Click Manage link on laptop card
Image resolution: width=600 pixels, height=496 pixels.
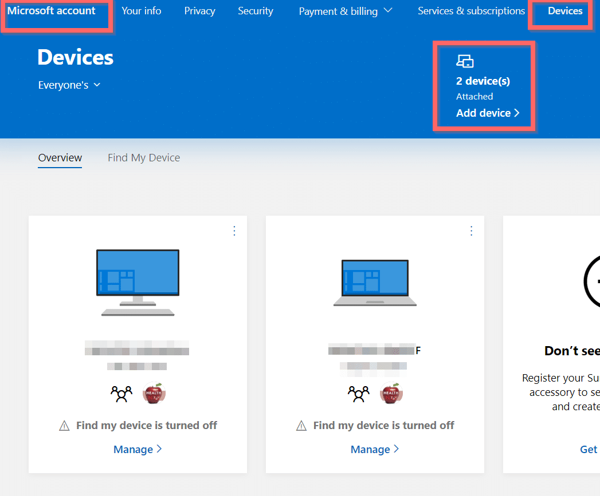click(375, 450)
